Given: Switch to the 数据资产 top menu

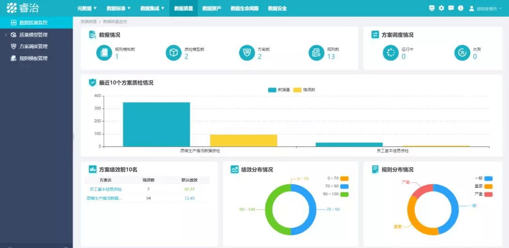Looking at the screenshot, I should 212,8.
